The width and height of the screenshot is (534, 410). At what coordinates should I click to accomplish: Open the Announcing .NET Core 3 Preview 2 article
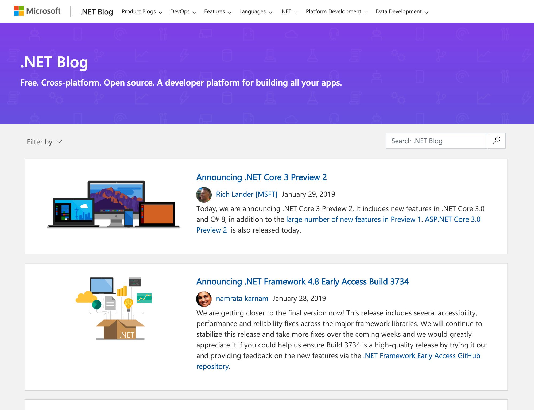[x=261, y=177]
